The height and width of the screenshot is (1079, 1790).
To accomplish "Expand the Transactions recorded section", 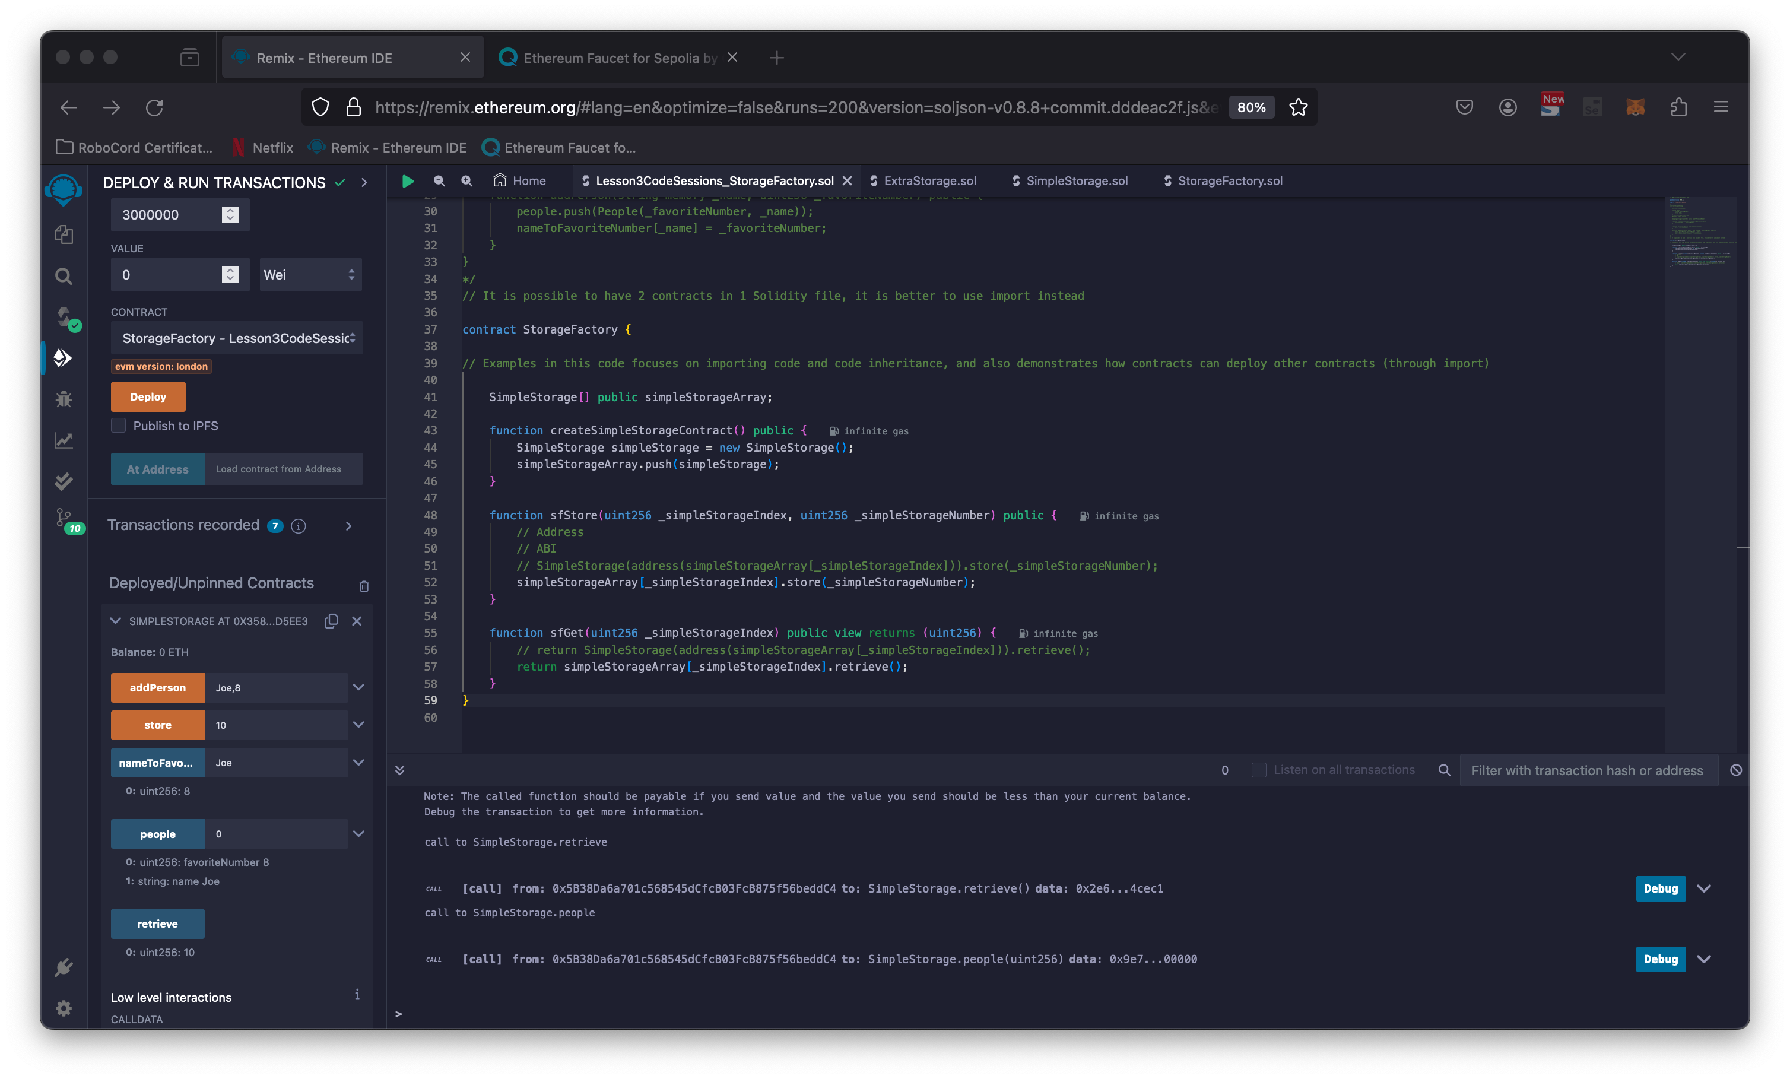I will click(347, 525).
